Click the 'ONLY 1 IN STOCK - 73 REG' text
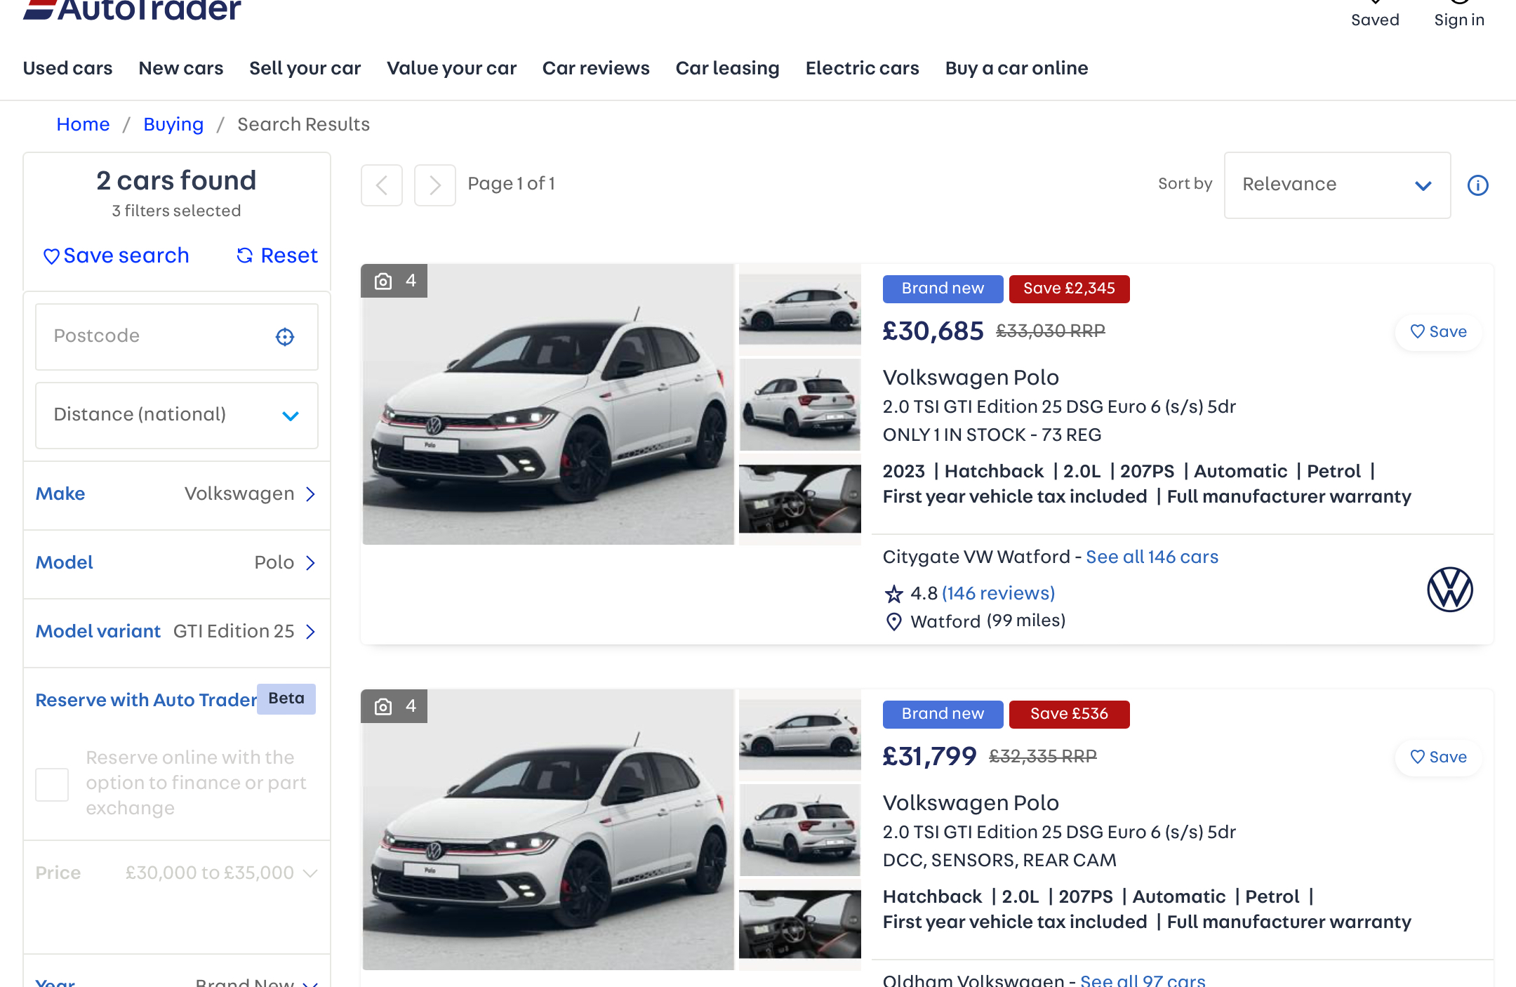1516x987 pixels. tap(992, 435)
